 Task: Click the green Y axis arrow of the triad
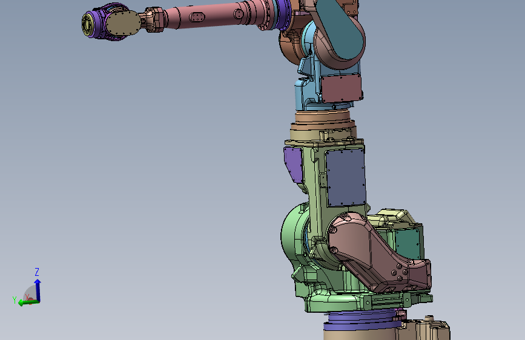[x=28, y=302]
